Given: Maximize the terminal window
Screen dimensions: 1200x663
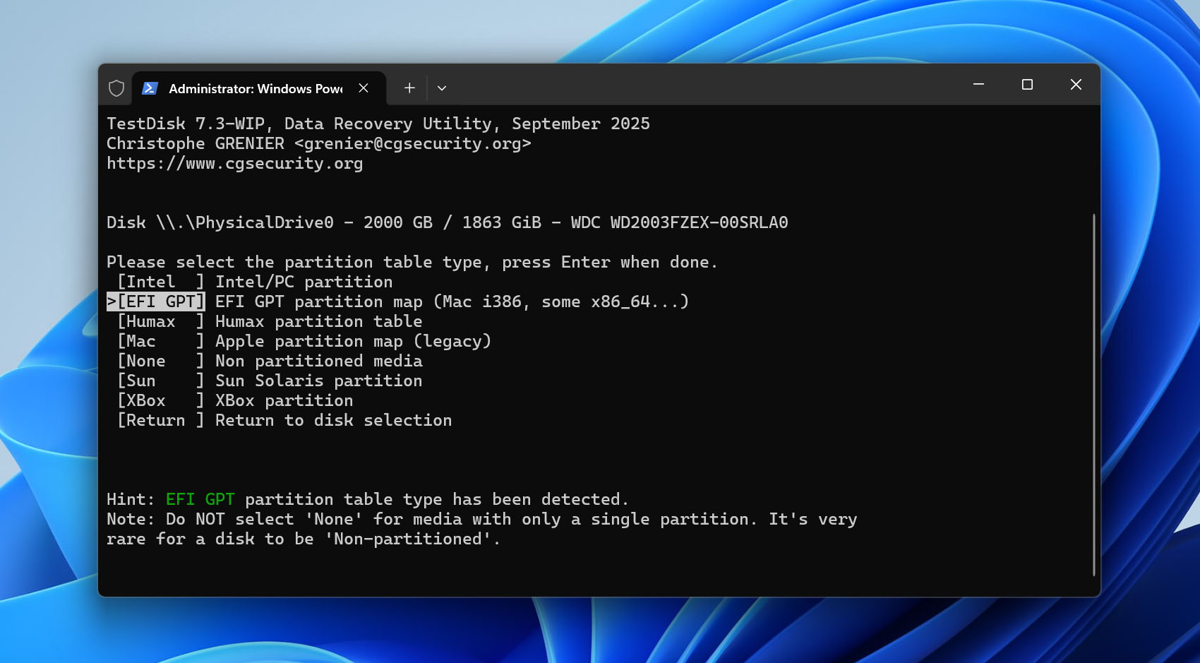Looking at the screenshot, I should [1027, 85].
